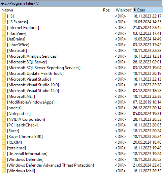This screenshot has width=163, height=173.
Task: Click the Razer folder icon
Action: tap(4, 131)
